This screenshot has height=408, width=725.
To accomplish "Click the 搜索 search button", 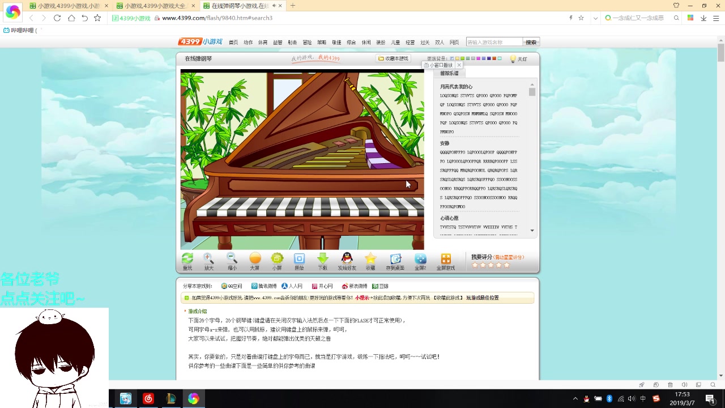I will click(x=531, y=42).
